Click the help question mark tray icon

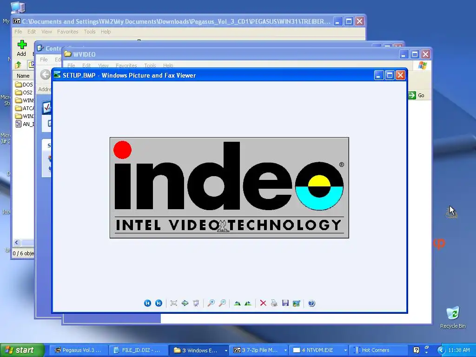[416, 350]
